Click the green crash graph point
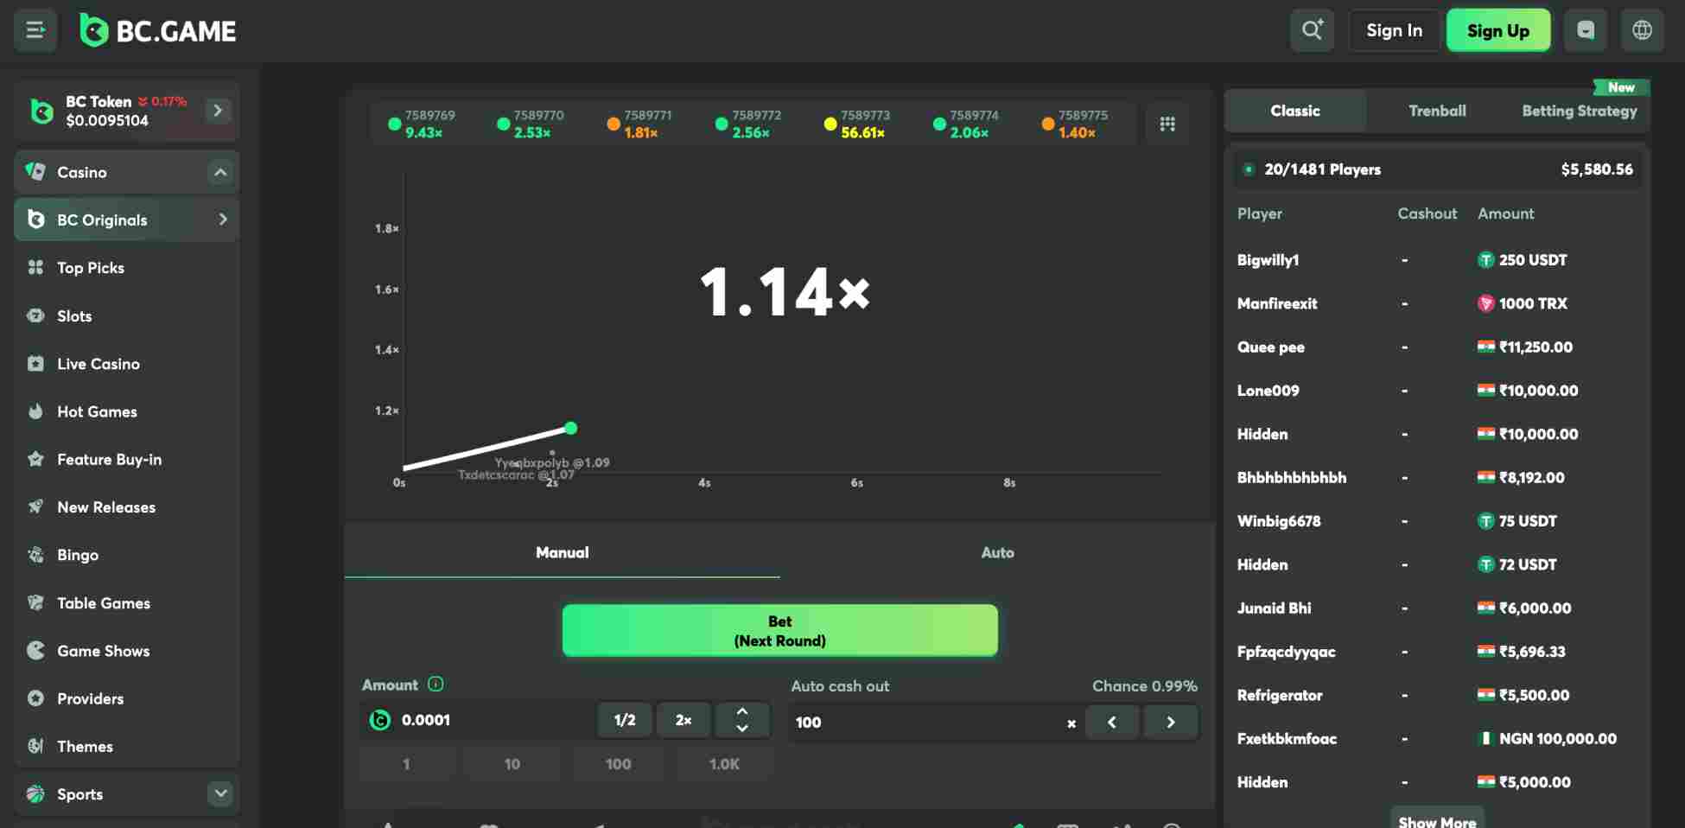 570,428
